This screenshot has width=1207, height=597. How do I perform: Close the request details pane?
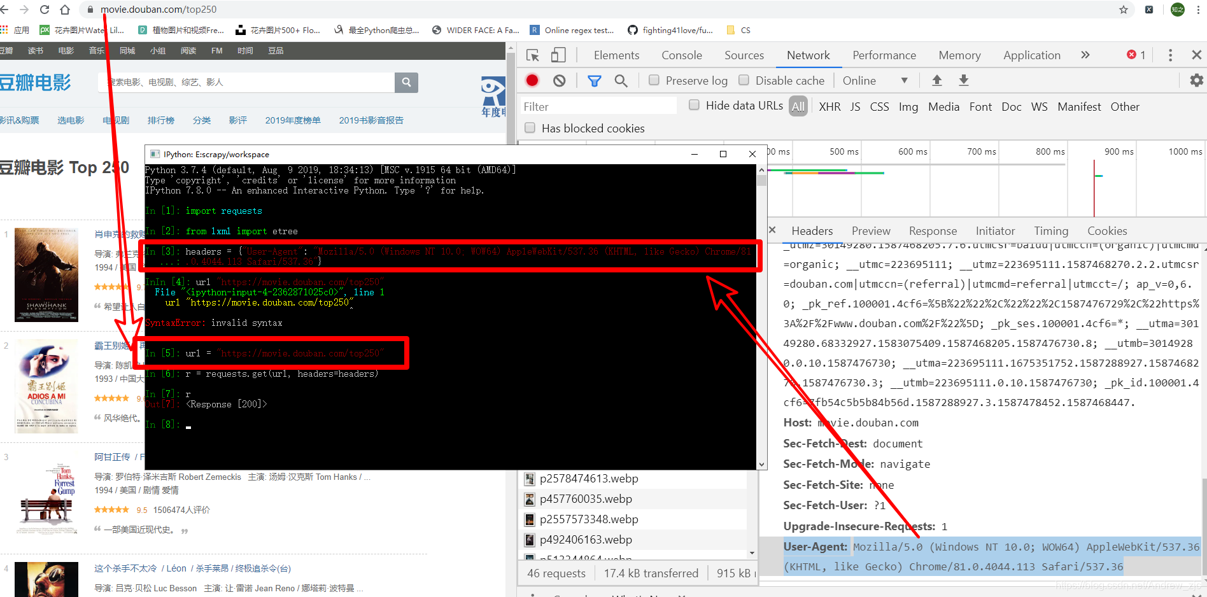point(772,230)
